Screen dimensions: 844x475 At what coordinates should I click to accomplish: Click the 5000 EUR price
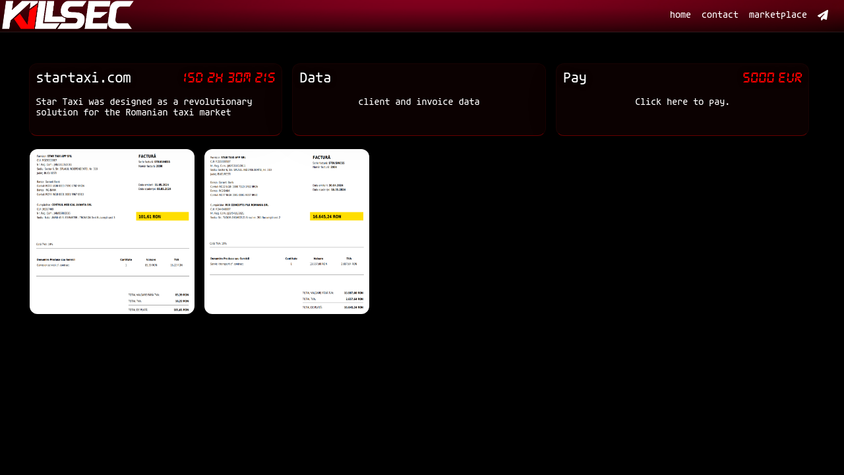click(772, 78)
